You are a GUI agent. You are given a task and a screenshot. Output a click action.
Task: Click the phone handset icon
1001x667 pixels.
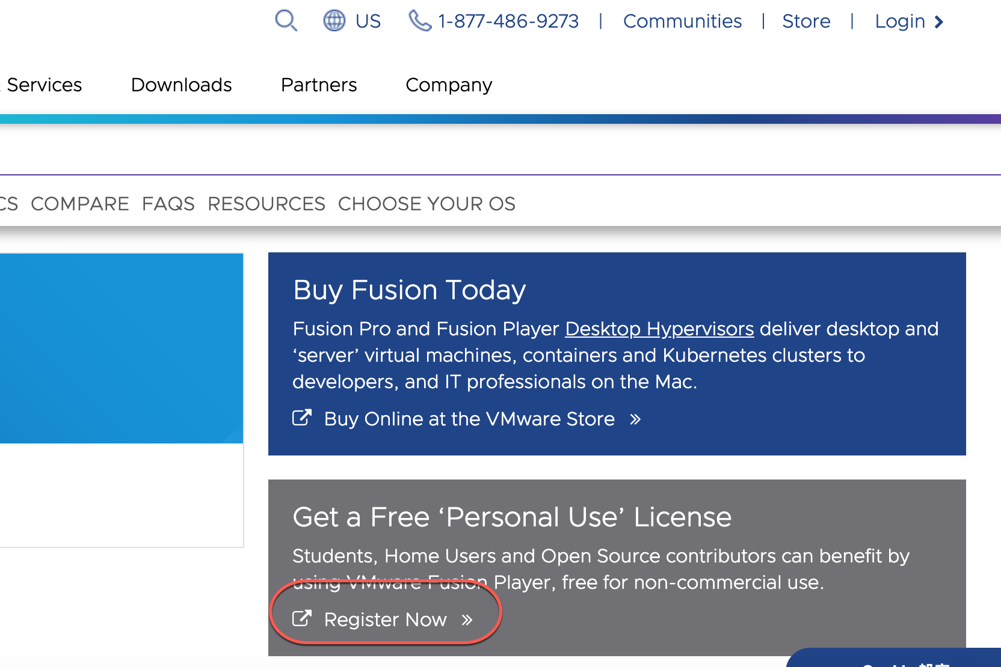click(x=419, y=20)
